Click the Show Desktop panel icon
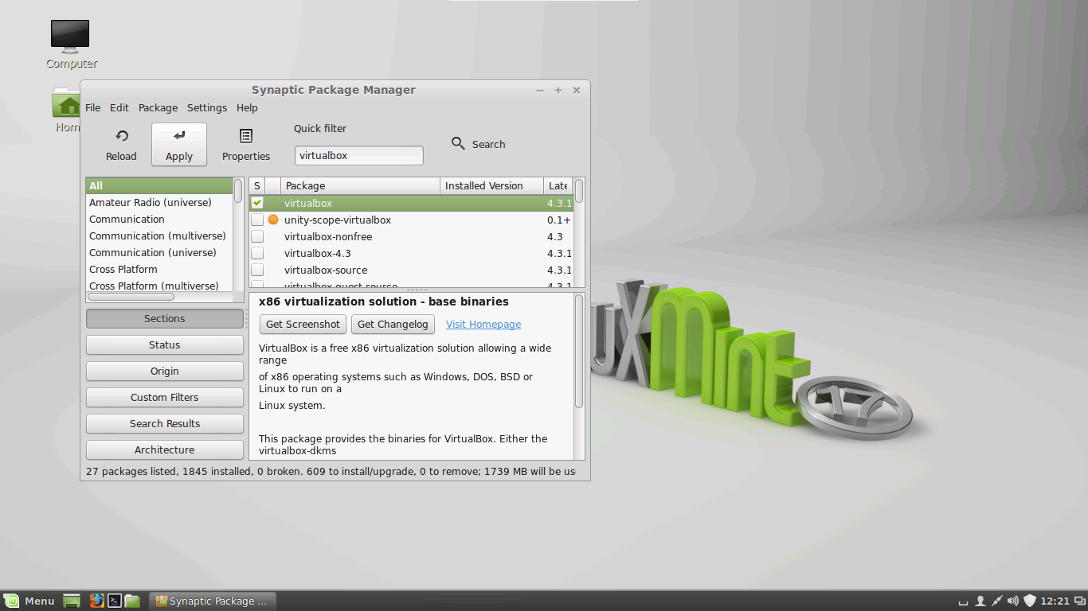This screenshot has width=1088, height=611. click(72, 601)
